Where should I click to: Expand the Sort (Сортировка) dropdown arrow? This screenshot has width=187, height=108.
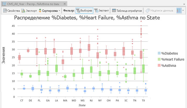(x=60, y=11)
